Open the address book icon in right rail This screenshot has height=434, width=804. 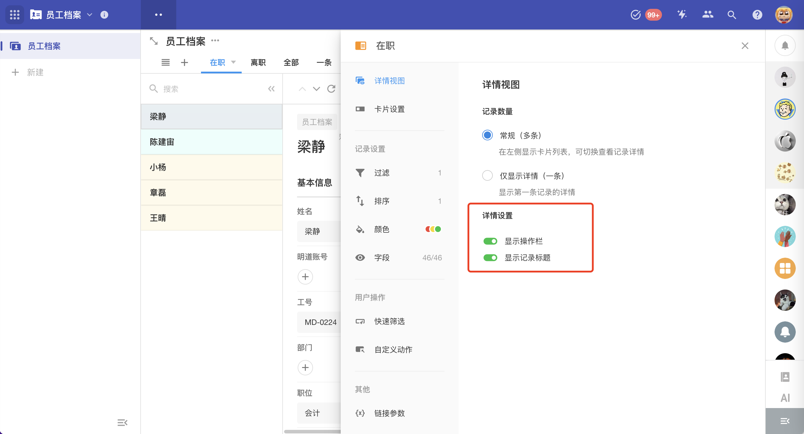pyautogui.click(x=785, y=377)
